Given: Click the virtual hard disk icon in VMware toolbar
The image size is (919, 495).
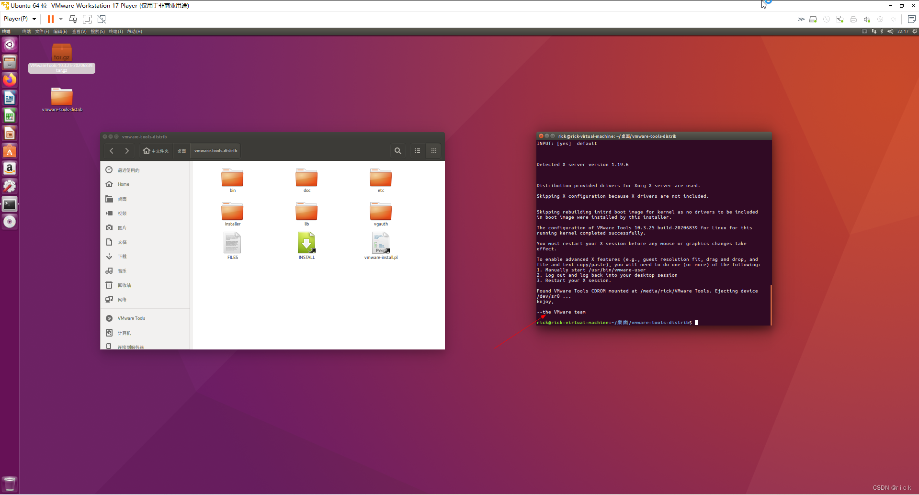Looking at the screenshot, I should pos(813,19).
